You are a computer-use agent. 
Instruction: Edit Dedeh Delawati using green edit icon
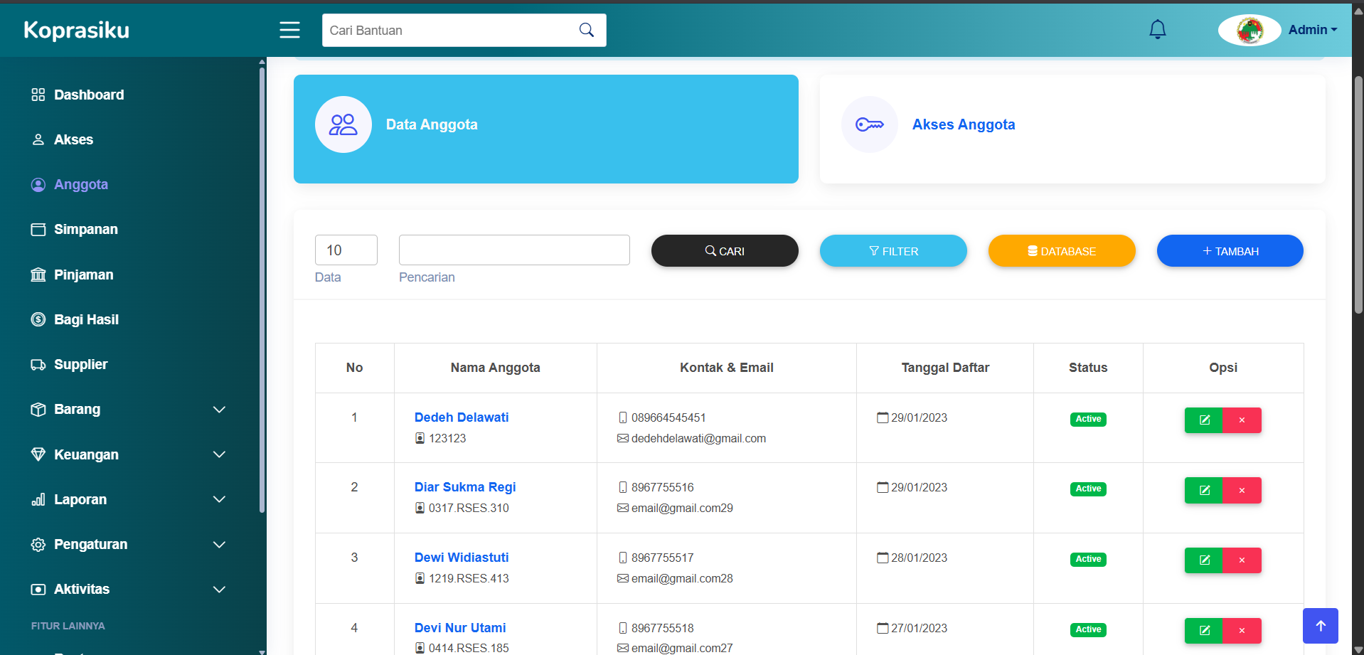(x=1204, y=420)
